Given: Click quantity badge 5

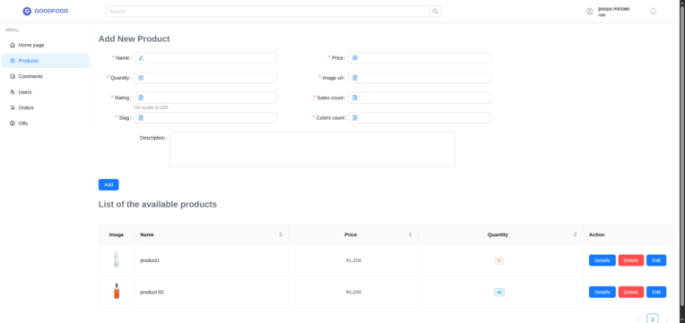Looking at the screenshot, I should 499,260.
